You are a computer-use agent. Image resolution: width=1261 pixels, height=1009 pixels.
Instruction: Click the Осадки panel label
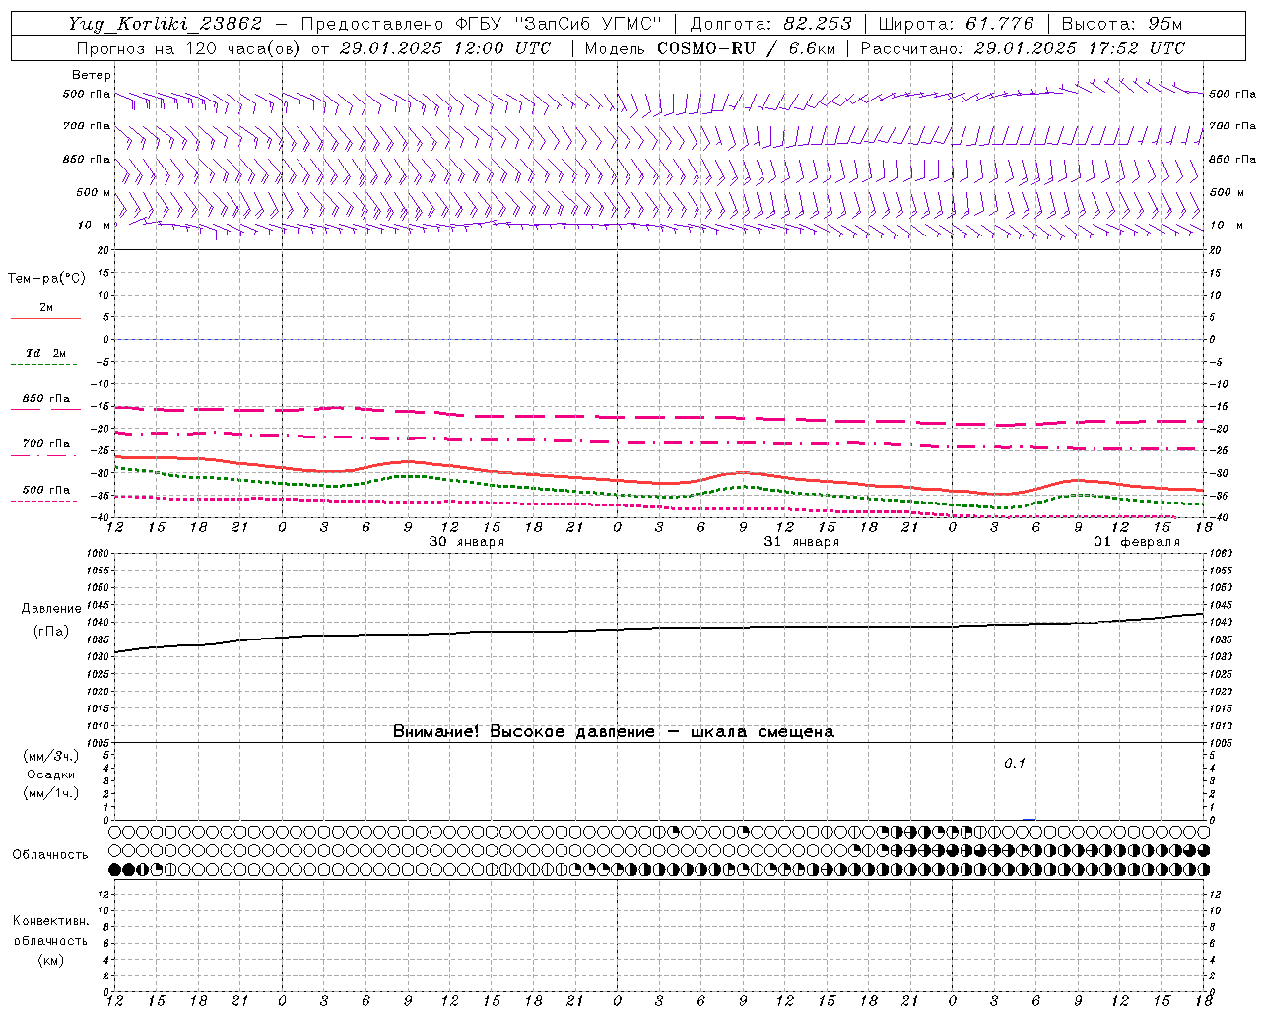[x=51, y=774]
